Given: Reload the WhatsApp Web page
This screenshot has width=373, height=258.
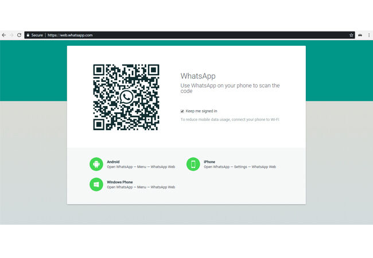Looking at the screenshot, I should (x=20, y=35).
